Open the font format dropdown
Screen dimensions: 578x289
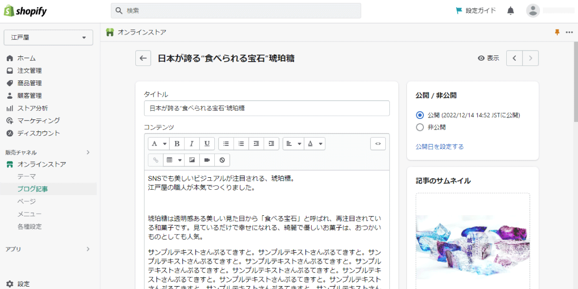159,144
